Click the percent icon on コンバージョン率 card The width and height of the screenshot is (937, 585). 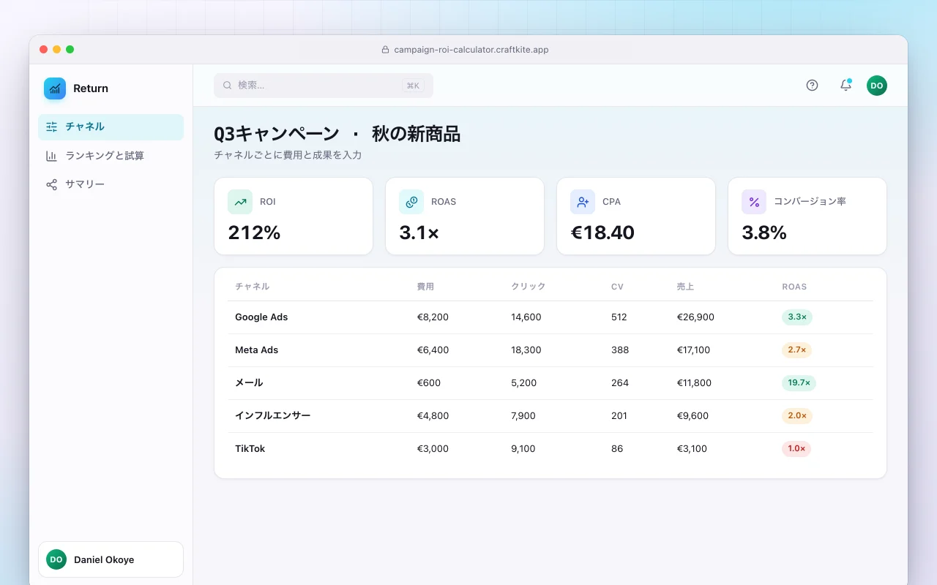click(754, 202)
